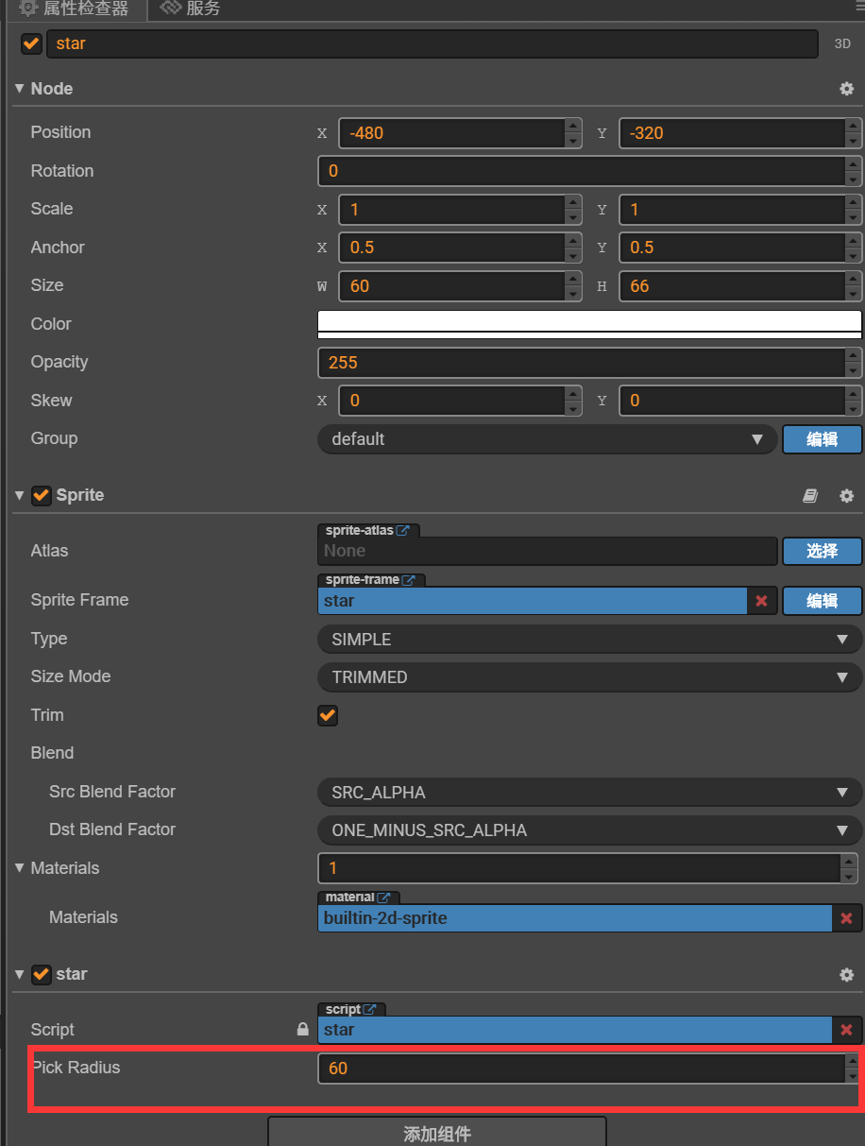865x1146 pixels.
Task: Remove the star sprite frame reference
Action: [761, 601]
